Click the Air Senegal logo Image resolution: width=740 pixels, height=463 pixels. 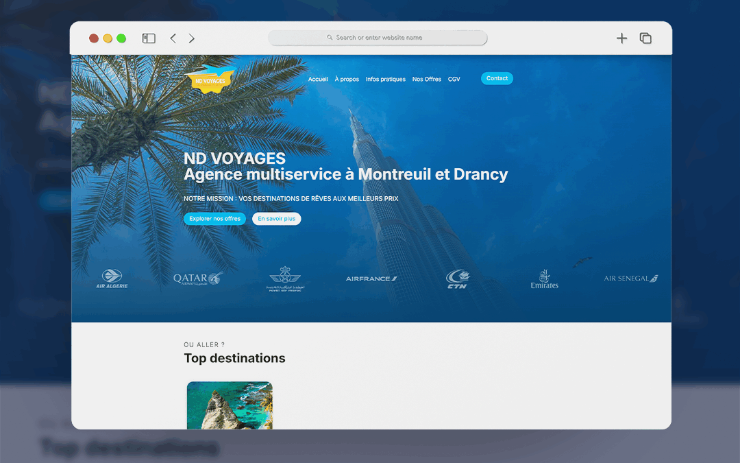[630, 278]
